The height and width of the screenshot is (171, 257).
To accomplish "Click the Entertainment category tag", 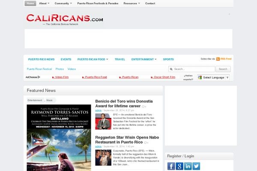I will [35, 100].
